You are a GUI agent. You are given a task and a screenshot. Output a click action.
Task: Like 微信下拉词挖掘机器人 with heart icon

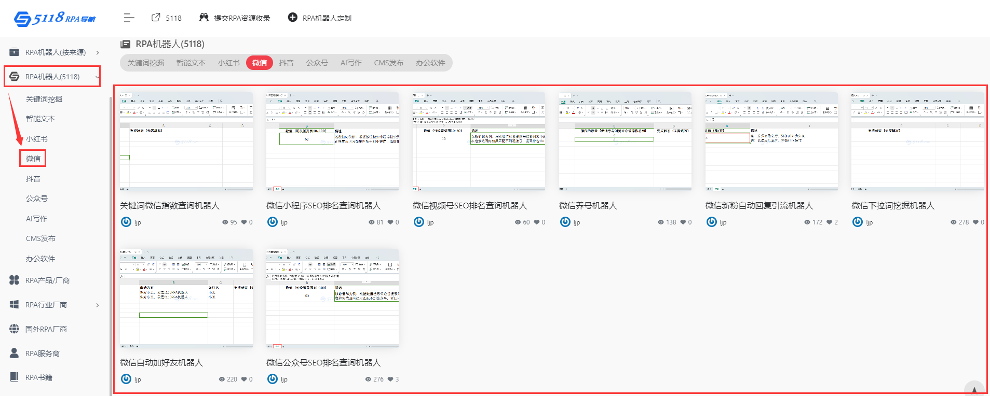(976, 222)
